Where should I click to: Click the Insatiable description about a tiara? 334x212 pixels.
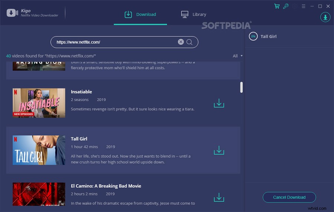tap(132, 109)
